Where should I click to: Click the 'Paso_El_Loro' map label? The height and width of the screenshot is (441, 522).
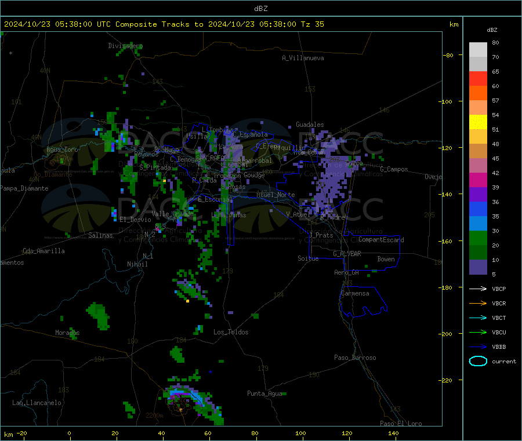[x=401, y=424]
